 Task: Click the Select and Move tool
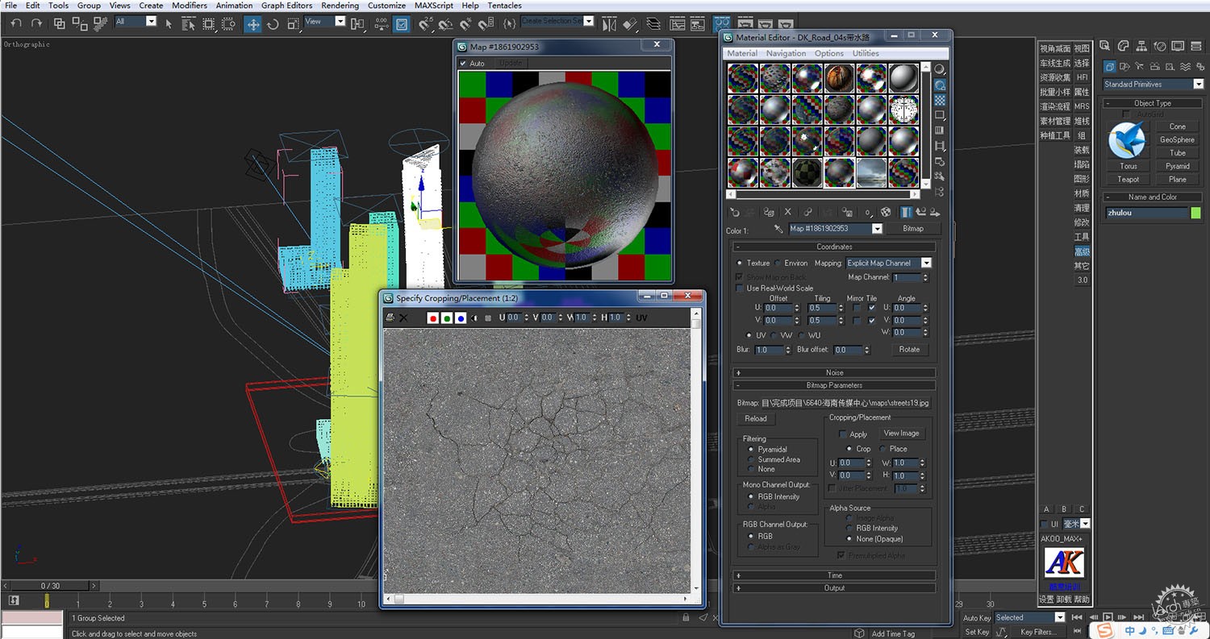click(253, 24)
